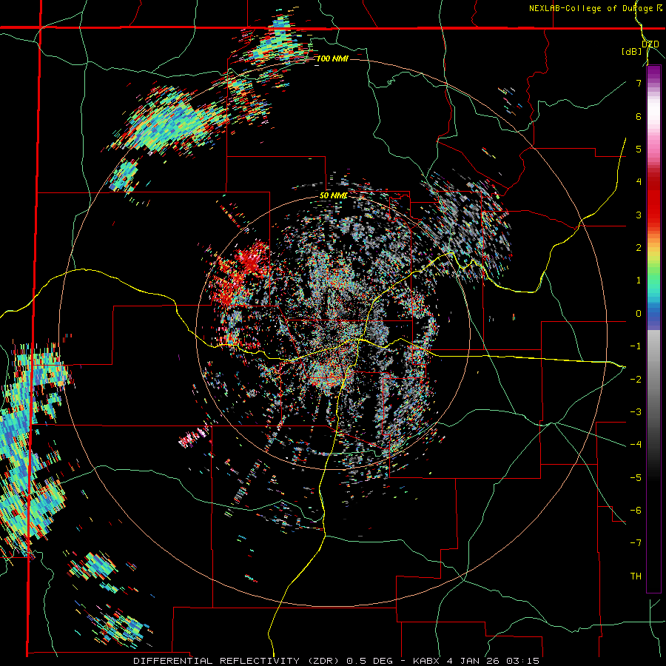Click the -1 value on the dB scale
Screen dimensions: 666x666
636,346
